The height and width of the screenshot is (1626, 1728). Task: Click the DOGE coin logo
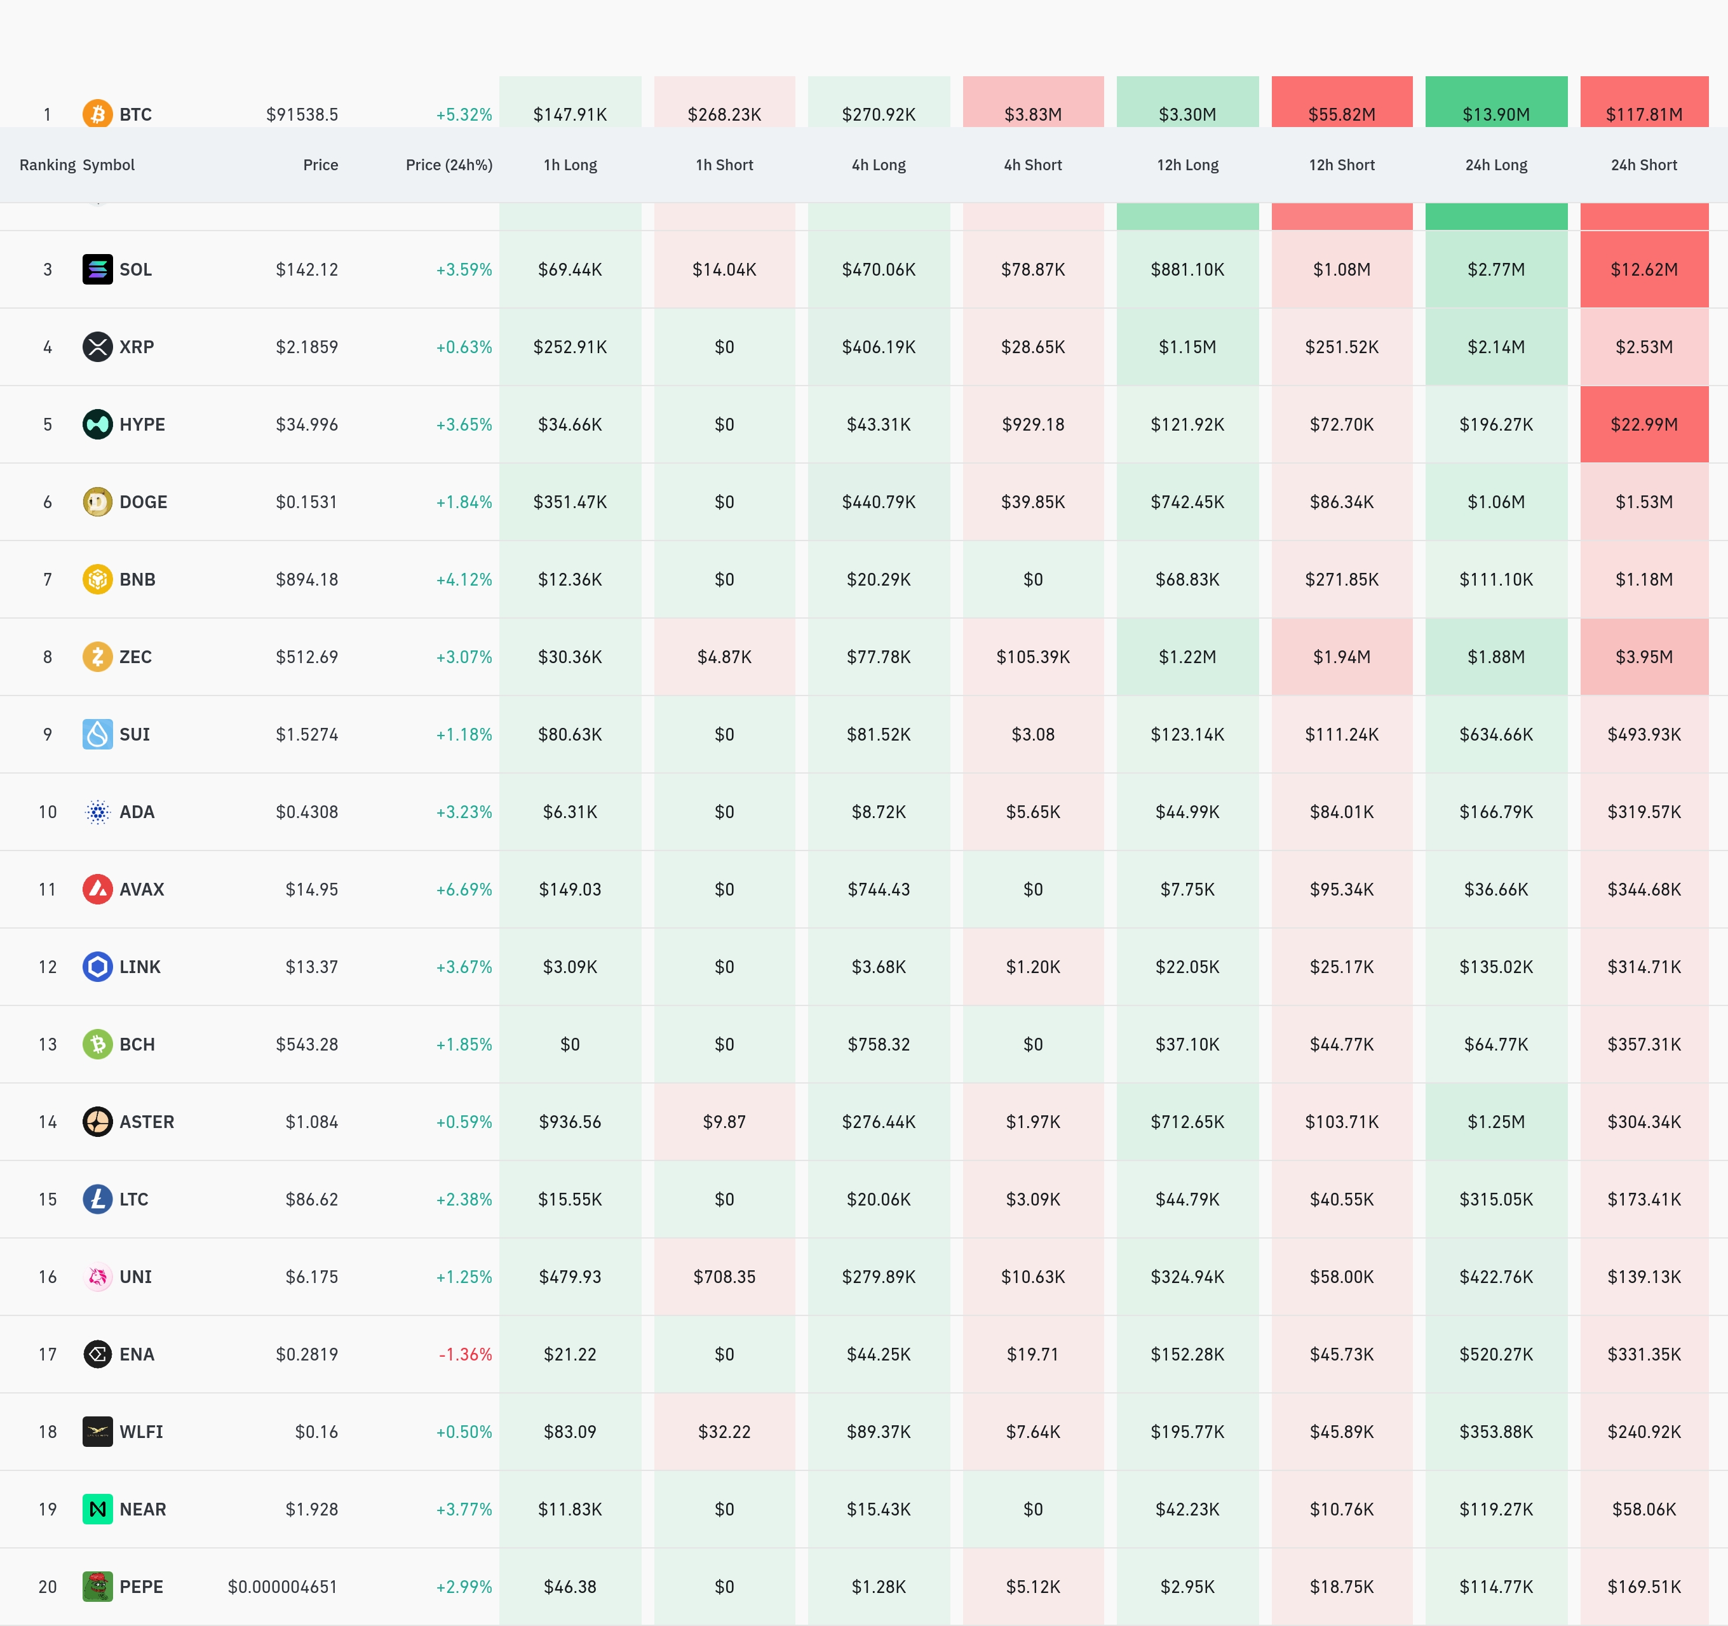pos(97,501)
